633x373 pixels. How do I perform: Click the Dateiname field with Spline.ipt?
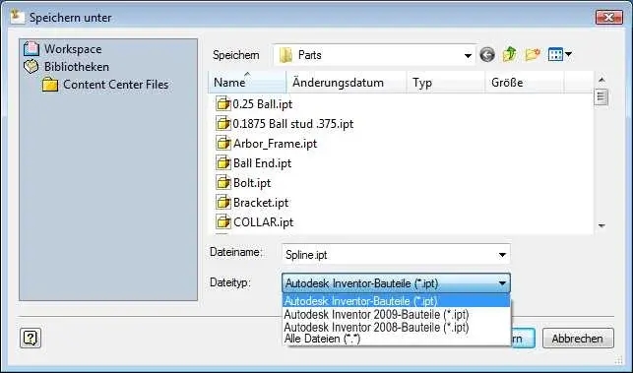[396, 255]
